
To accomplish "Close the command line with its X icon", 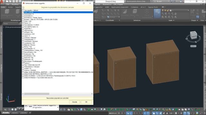I will click(x=19, y=109).
